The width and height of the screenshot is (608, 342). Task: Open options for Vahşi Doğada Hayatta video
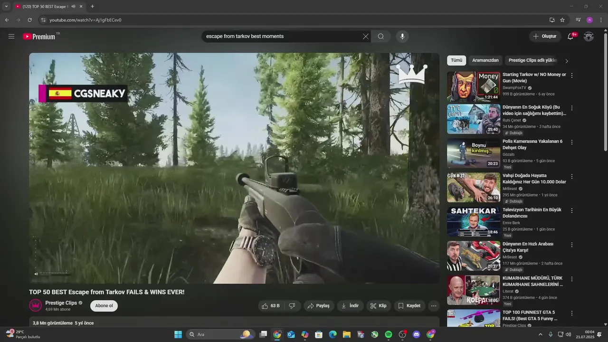[572, 176]
